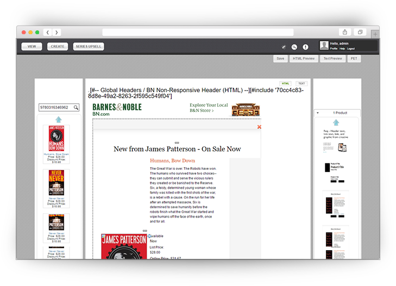The width and height of the screenshot is (396, 286).
Task: Click the Humans, Bow Down link under the first cover
Action: pos(56,154)
